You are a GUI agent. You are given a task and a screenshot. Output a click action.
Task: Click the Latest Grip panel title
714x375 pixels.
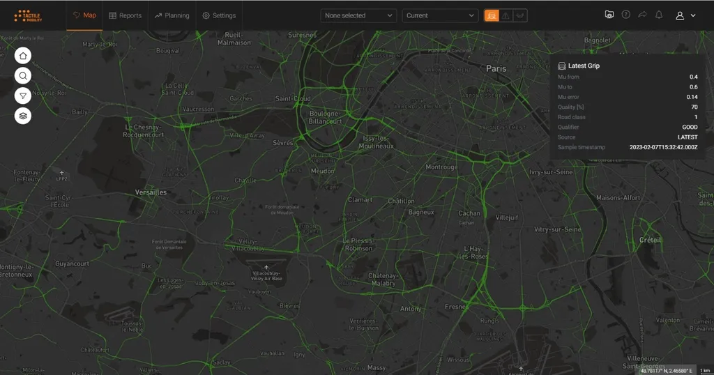(x=584, y=66)
